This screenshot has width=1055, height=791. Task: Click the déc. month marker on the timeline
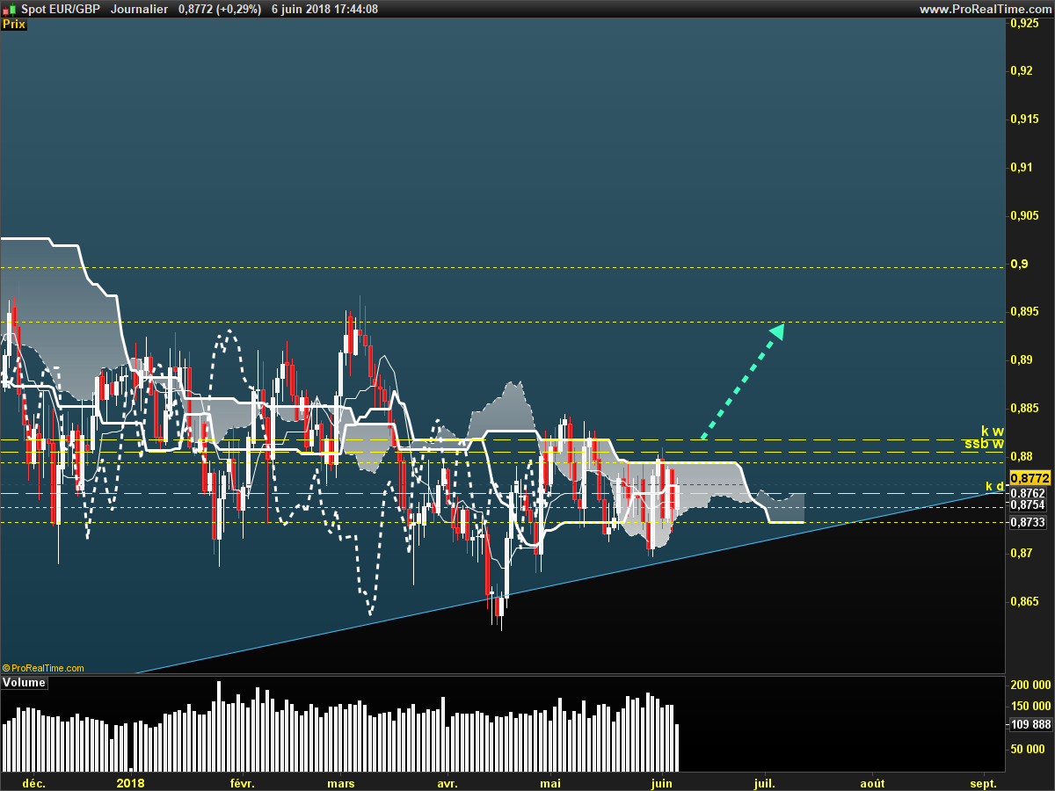34,782
